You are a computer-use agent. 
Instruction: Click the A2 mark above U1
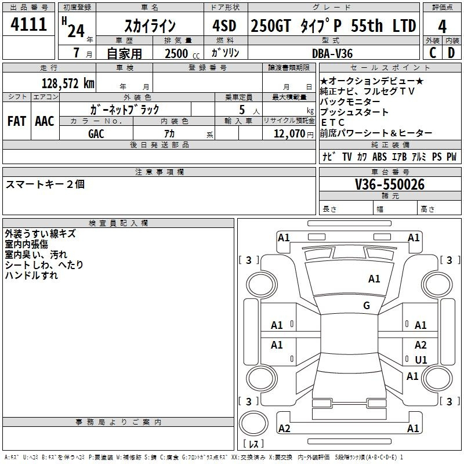(420, 345)
